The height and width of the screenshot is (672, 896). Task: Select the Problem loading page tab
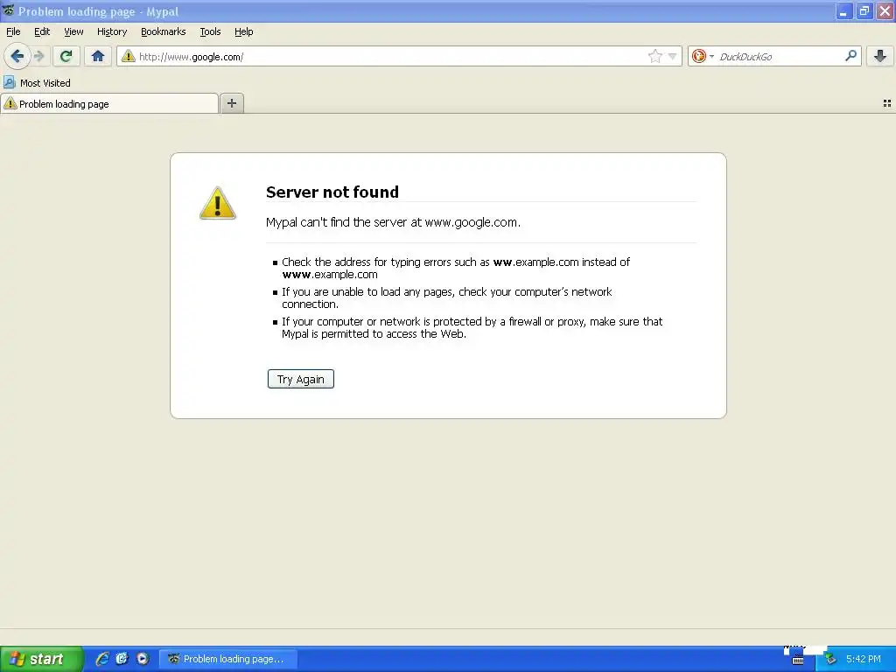pyautogui.click(x=109, y=104)
